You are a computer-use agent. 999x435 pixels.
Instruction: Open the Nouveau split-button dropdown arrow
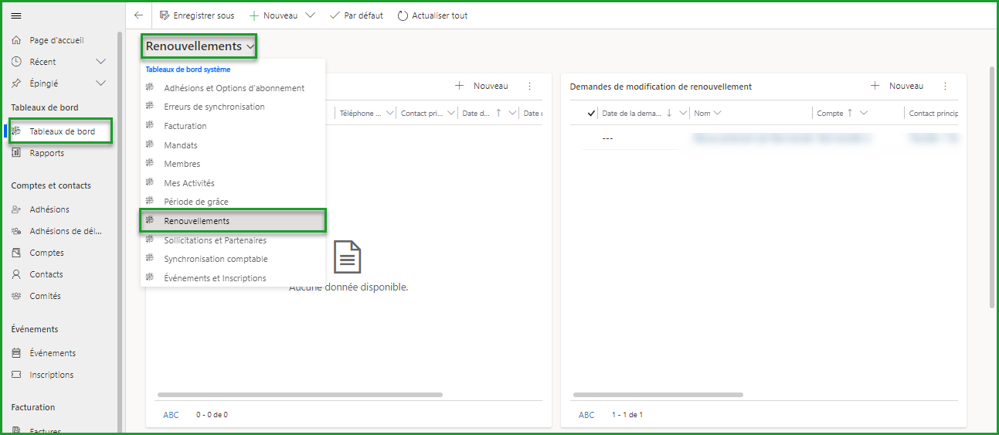[x=310, y=15]
